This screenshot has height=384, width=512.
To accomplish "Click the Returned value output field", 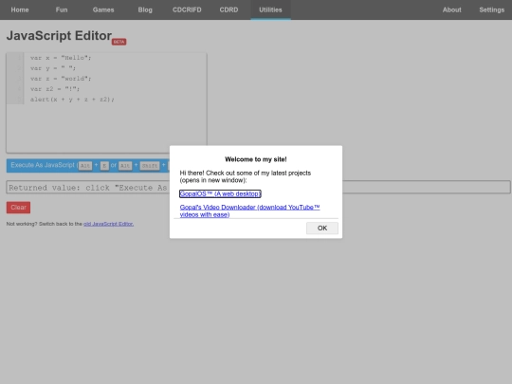I will tap(258, 187).
